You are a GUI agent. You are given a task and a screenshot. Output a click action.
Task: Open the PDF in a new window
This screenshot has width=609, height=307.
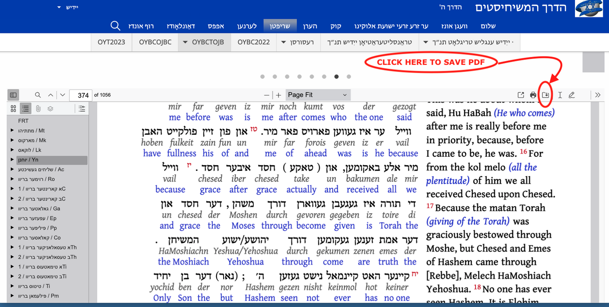tap(521, 95)
